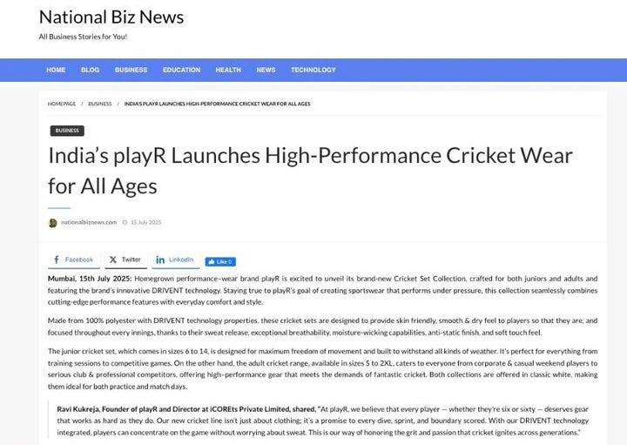Viewport: 627px width, 445px height.
Task: Click the article headline about playR cricket wear
Action: [310, 171]
